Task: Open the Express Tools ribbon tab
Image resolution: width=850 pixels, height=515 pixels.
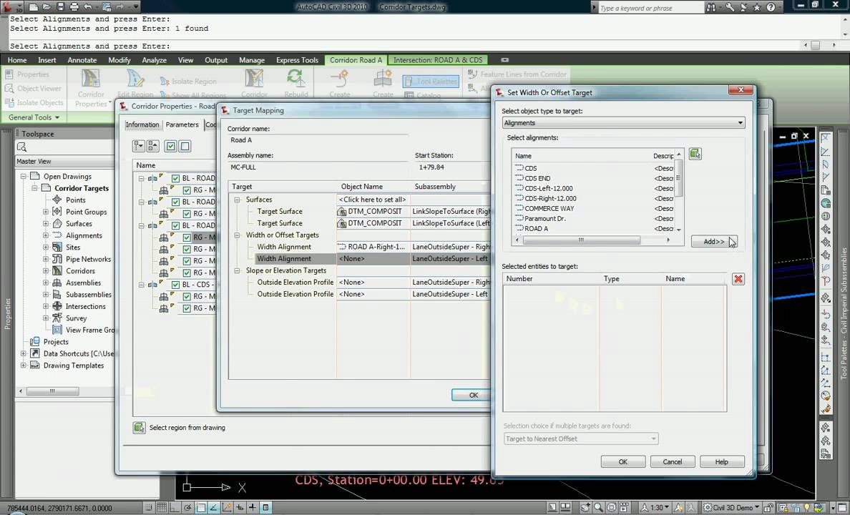Action: point(297,60)
